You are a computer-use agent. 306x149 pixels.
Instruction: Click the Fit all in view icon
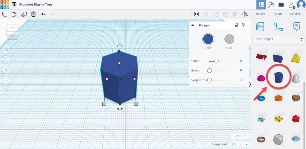(6, 59)
